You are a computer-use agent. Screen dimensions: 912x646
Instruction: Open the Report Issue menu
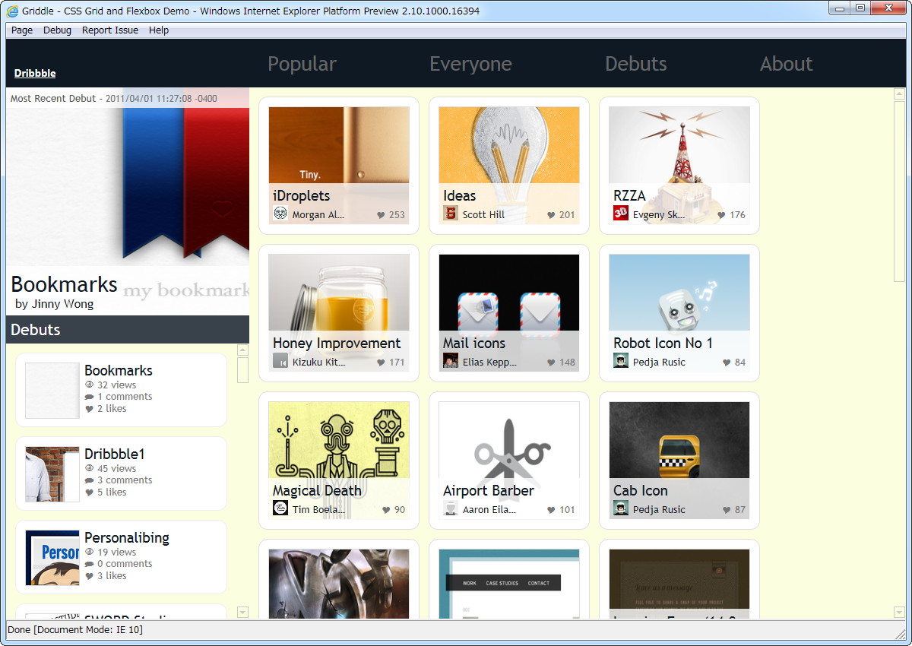(x=110, y=30)
